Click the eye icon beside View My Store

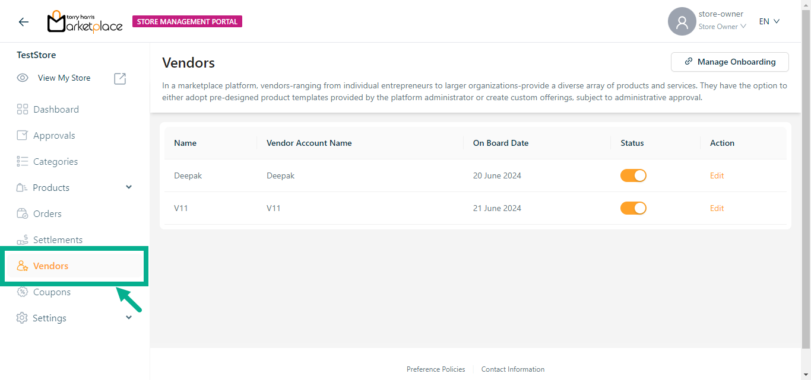pos(23,78)
